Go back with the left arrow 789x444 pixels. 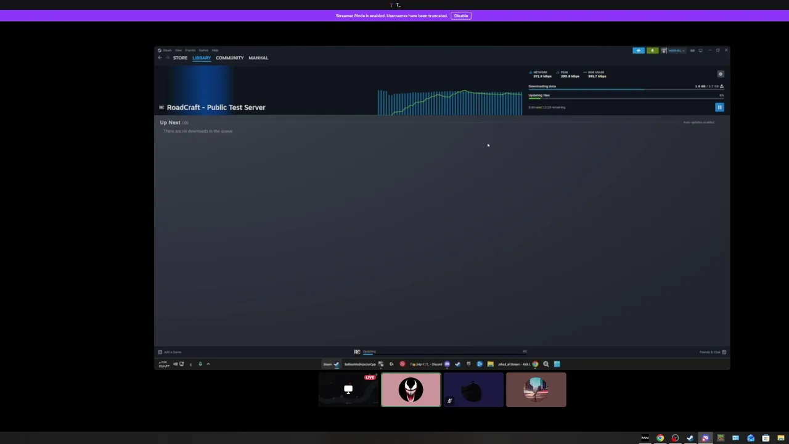click(x=160, y=57)
